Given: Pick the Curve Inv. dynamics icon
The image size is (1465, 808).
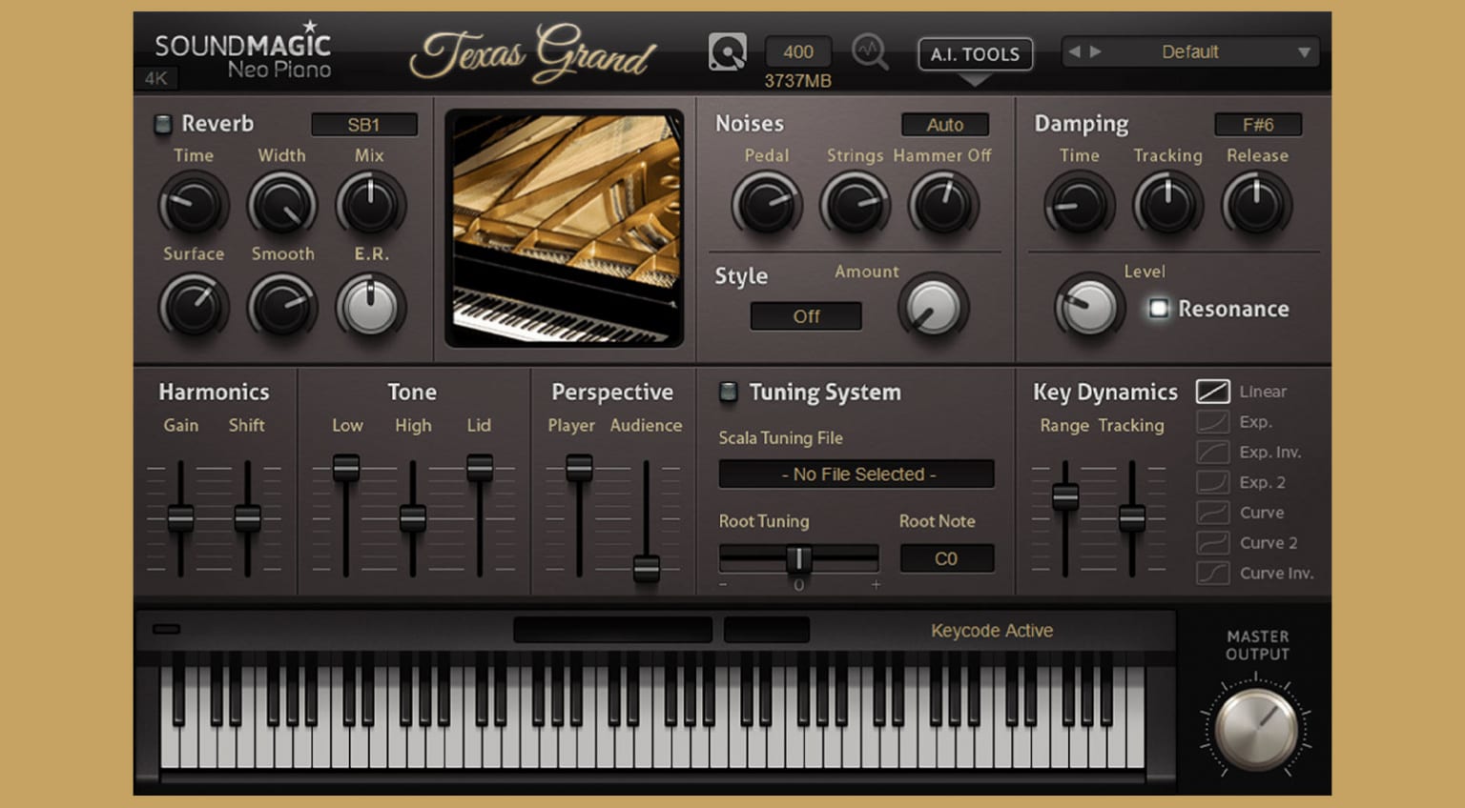Looking at the screenshot, I should click(x=1212, y=573).
